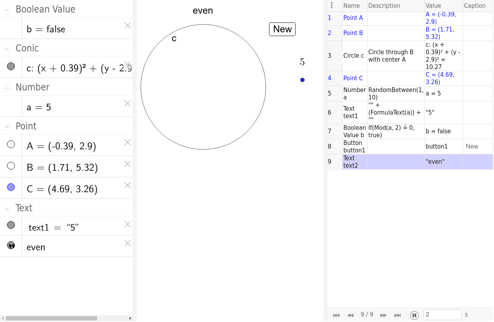Delete point B using its X icon
Image resolution: width=494 pixels, height=322 pixels.
coord(127,164)
